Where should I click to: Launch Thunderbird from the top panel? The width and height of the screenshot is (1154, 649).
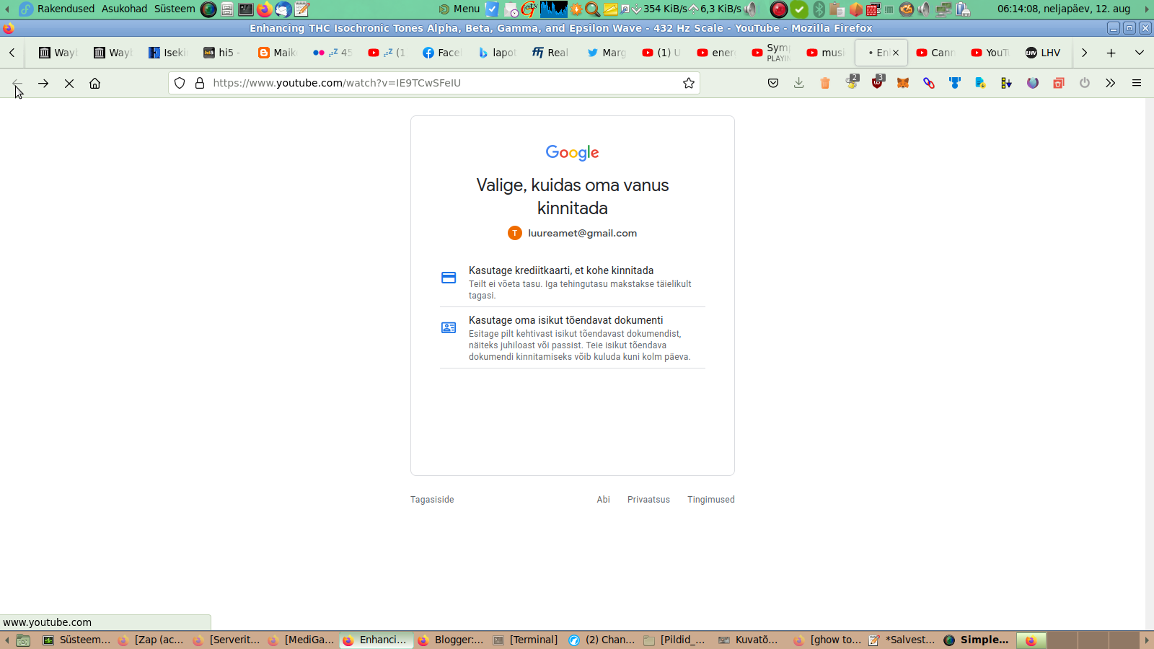(283, 9)
